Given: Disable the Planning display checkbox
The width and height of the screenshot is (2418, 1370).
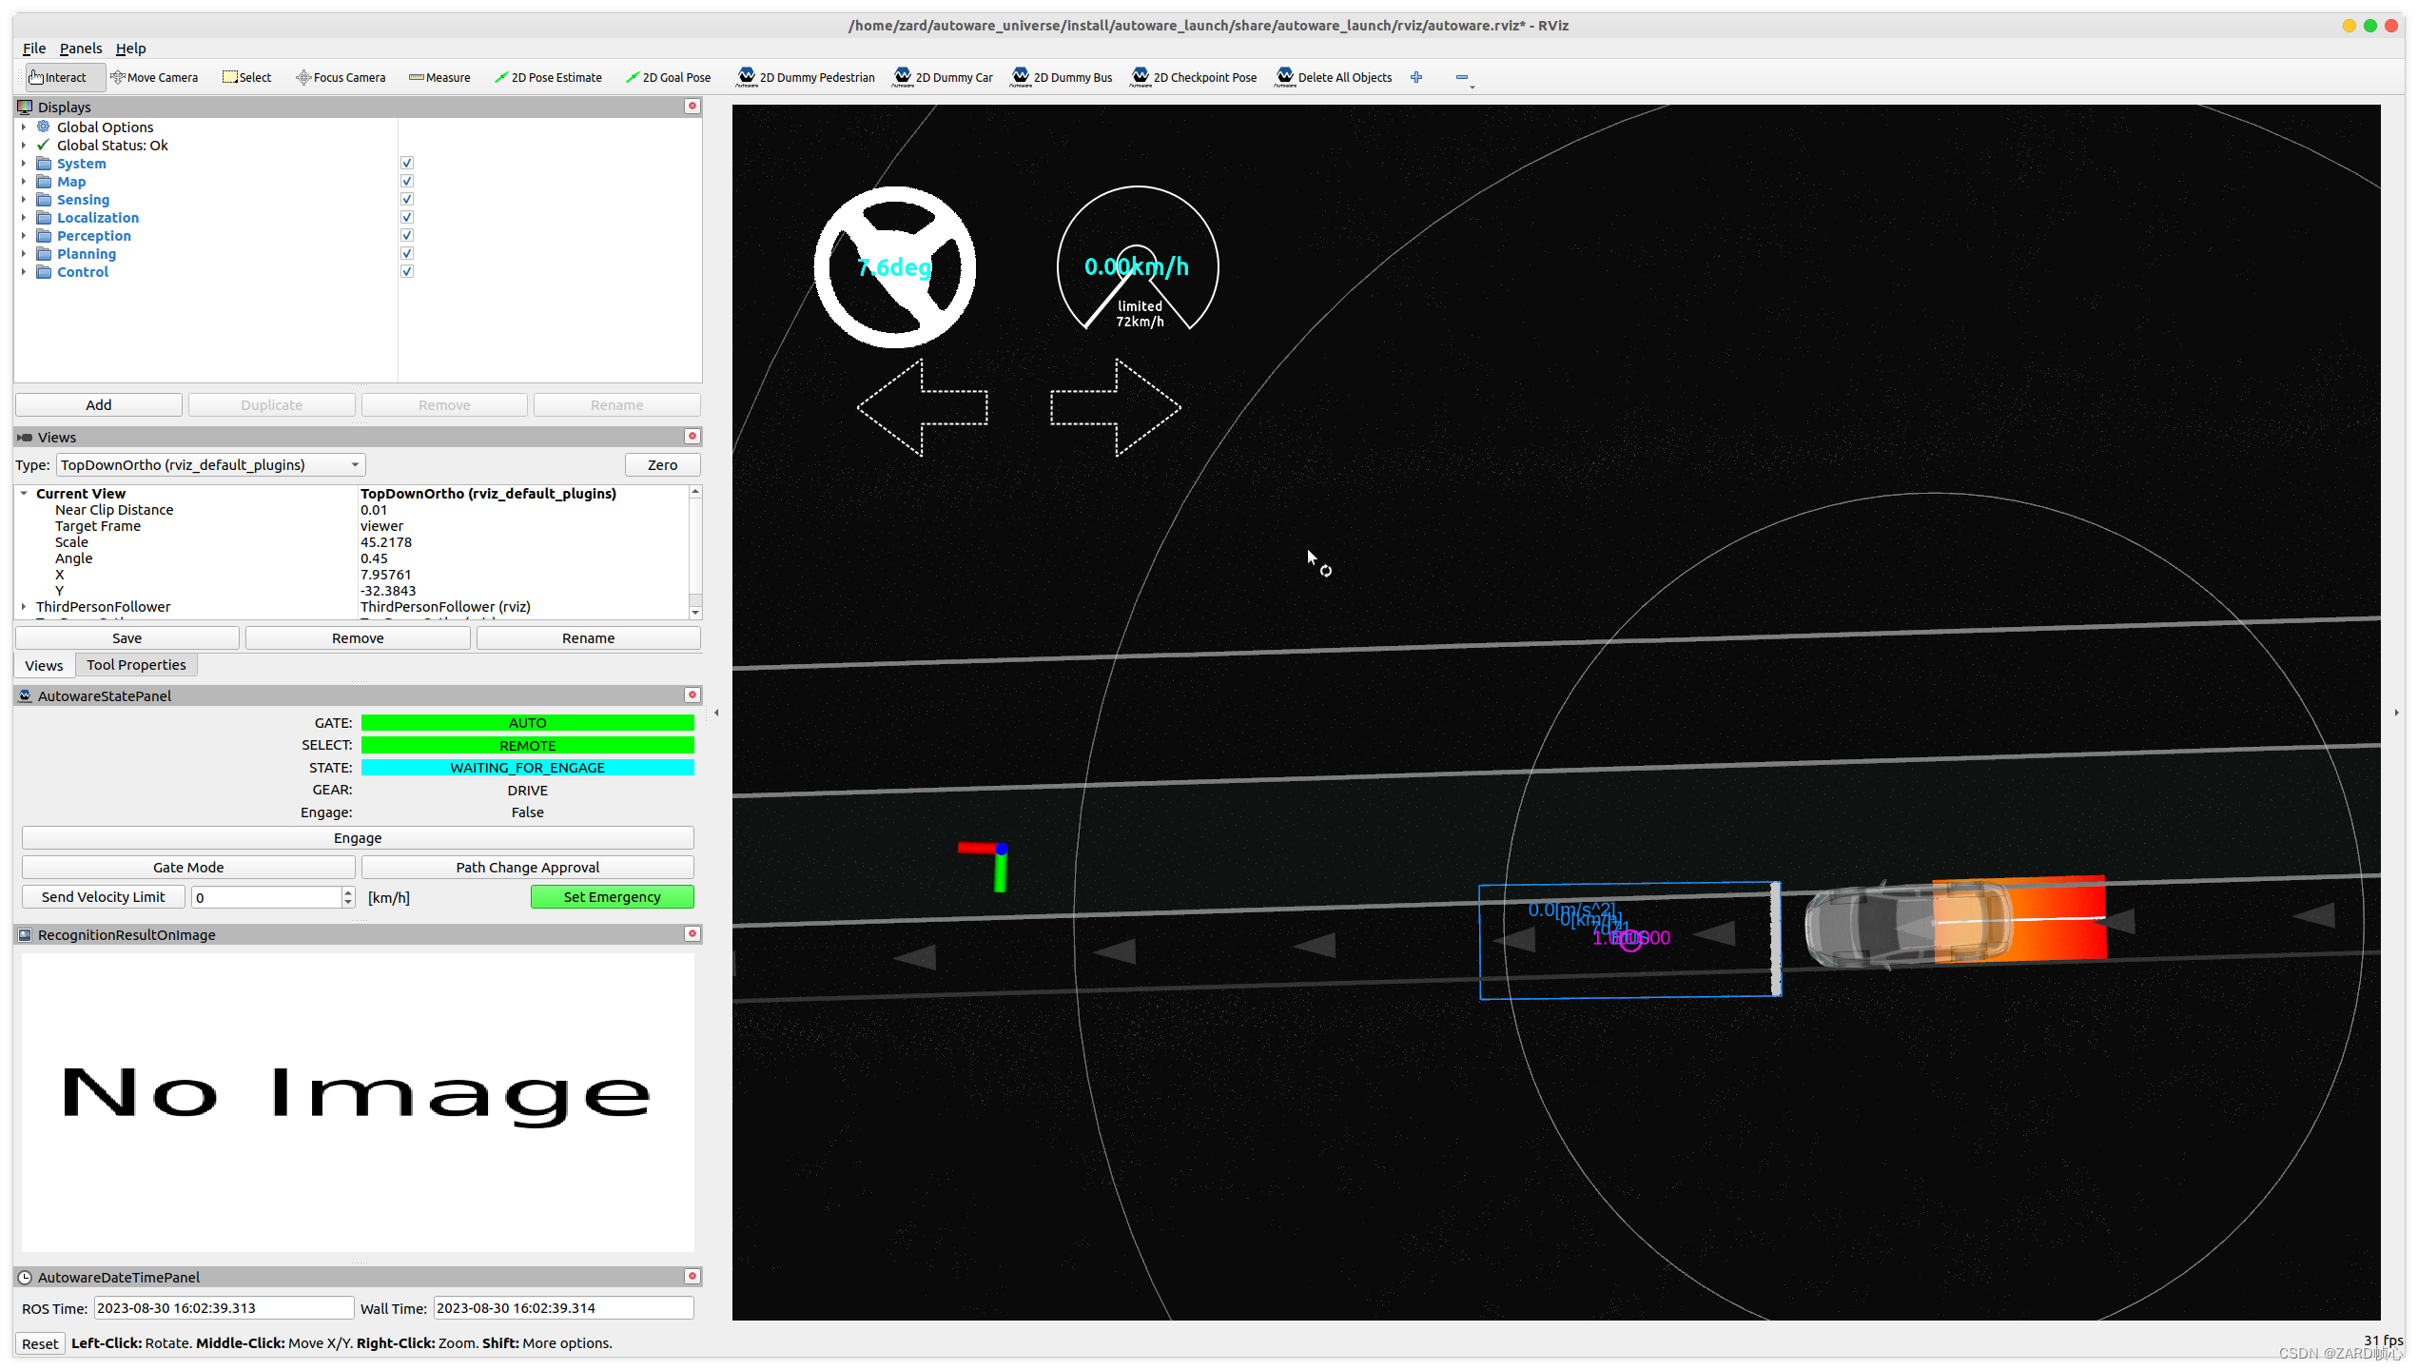Looking at the screenshot, I should click(x=407, y=253).
